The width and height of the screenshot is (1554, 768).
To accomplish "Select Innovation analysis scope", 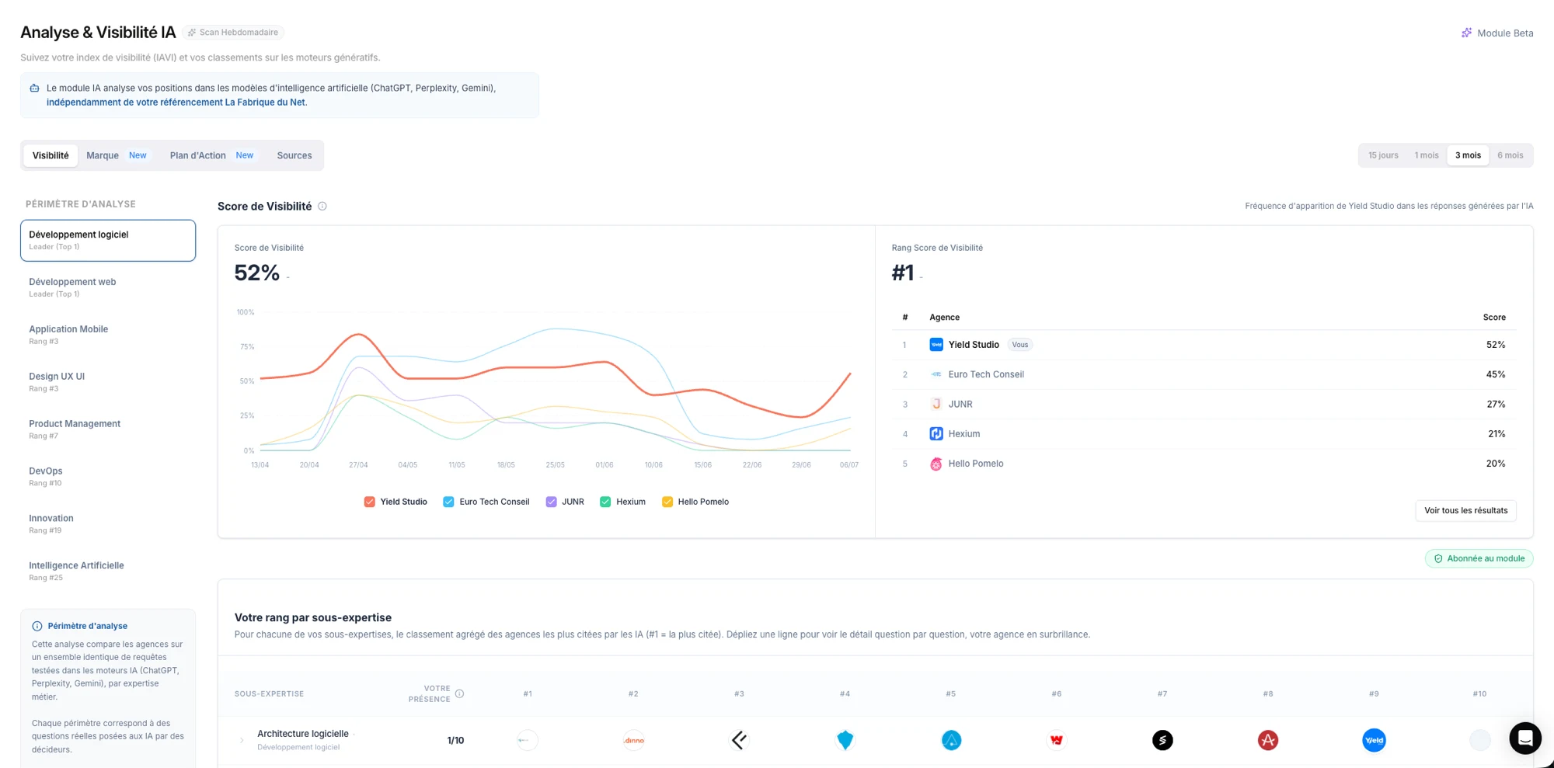I will [108, 524].
